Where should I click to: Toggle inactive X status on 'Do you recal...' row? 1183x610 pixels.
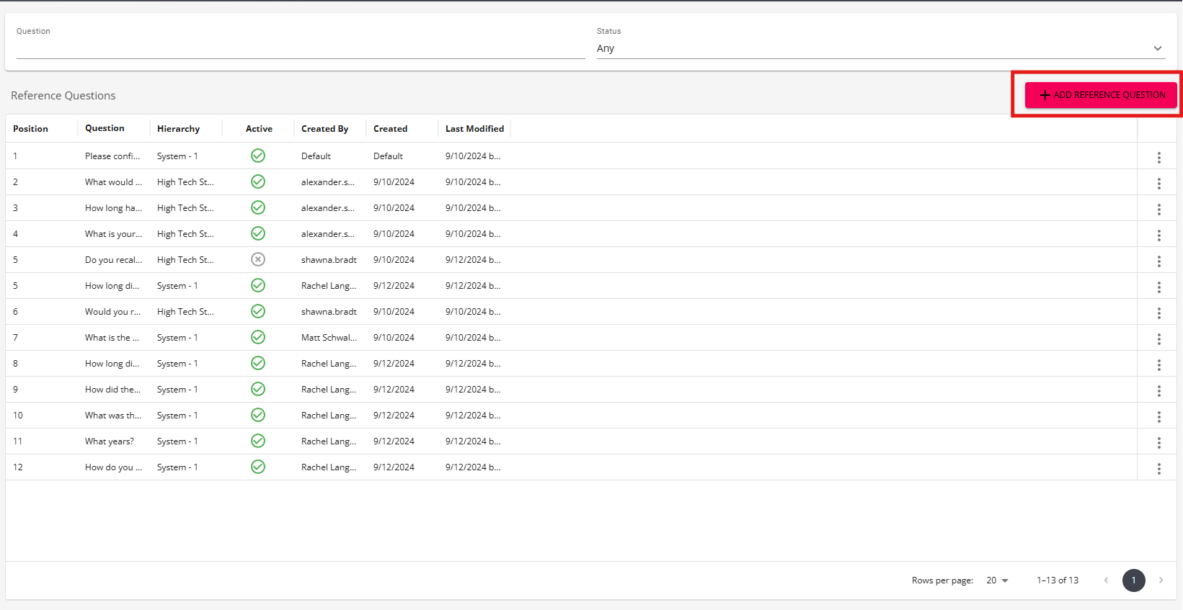coord(258,259)
